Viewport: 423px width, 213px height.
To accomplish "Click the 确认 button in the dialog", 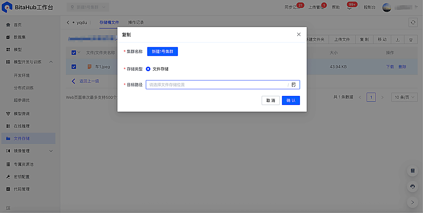I will coord(291,100).
